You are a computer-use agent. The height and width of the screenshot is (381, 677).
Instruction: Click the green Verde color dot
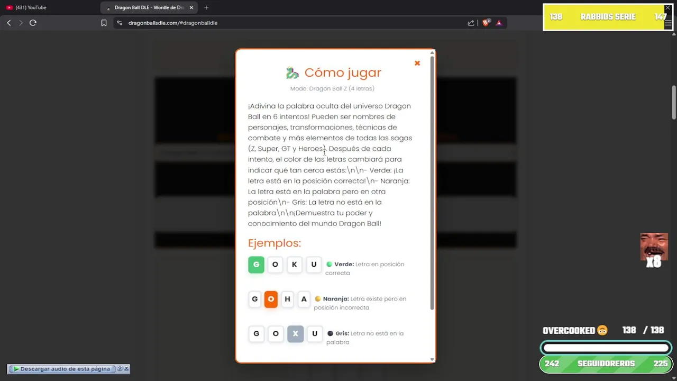pos(329,264)
